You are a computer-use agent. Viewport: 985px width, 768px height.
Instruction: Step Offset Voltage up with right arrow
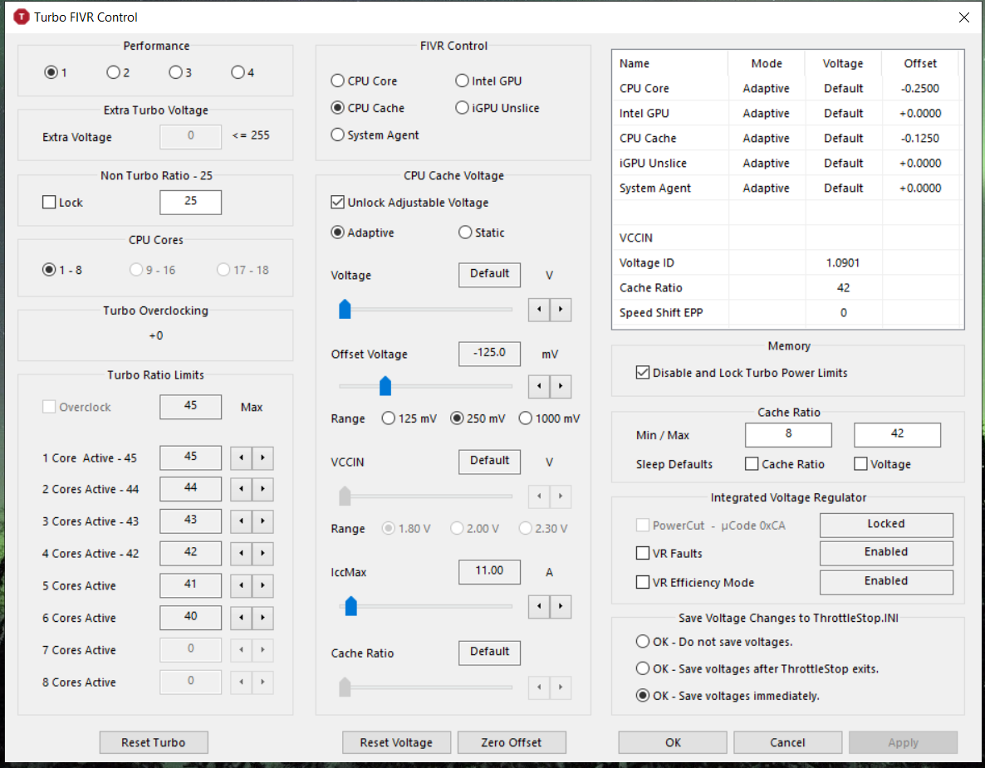[x=561, y=386]
